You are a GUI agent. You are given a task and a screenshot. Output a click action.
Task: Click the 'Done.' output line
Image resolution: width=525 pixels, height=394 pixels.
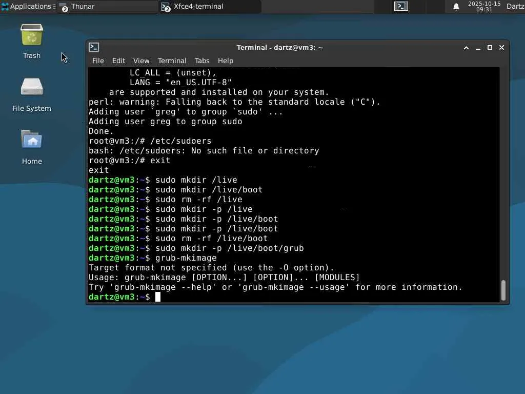click(x=101, y=131)
